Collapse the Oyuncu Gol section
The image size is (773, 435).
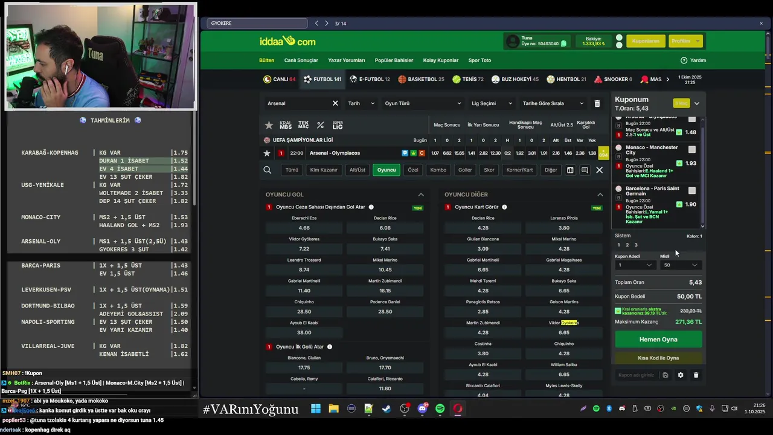point(421,195)
